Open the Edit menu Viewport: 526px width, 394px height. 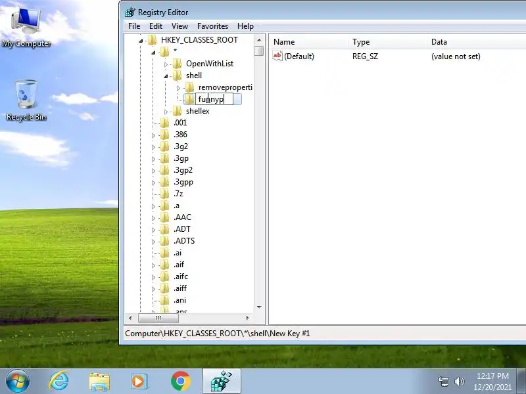[156, 26]
